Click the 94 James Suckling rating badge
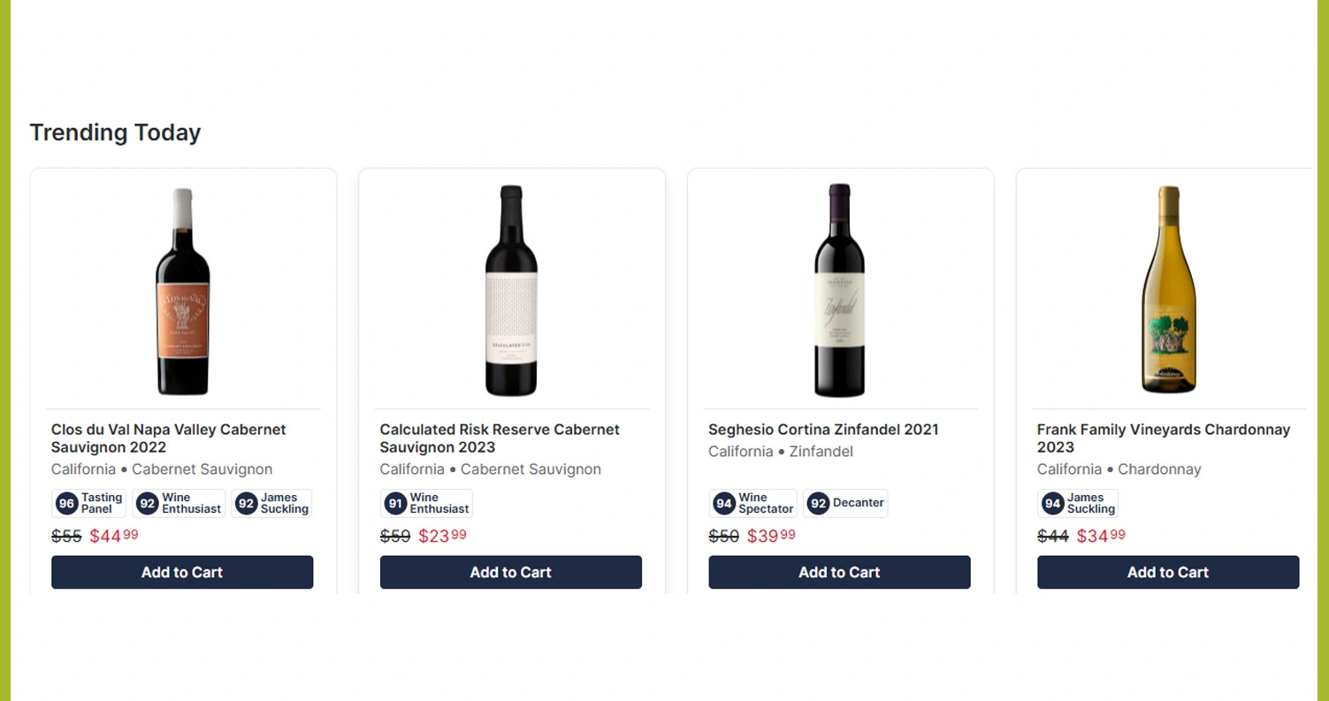The image size is (1329, 701). [1078, 504]
